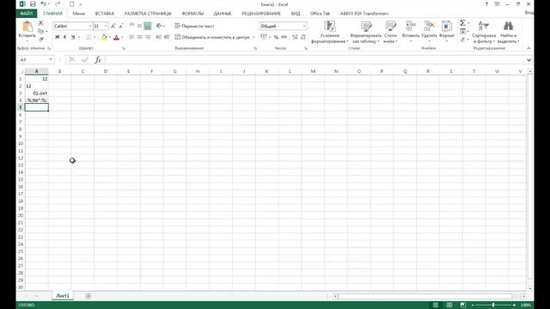This screenshot has width=550, height=309.
Task: Switch to the РЕЦЕНЗИРОВАНИЕ tab
Action: point(261,14)
